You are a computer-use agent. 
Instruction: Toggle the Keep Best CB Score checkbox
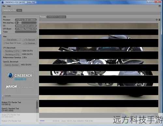[4, 43]
